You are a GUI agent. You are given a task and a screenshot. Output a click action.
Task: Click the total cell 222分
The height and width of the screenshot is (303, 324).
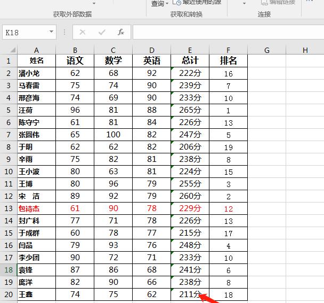[190, 73]
